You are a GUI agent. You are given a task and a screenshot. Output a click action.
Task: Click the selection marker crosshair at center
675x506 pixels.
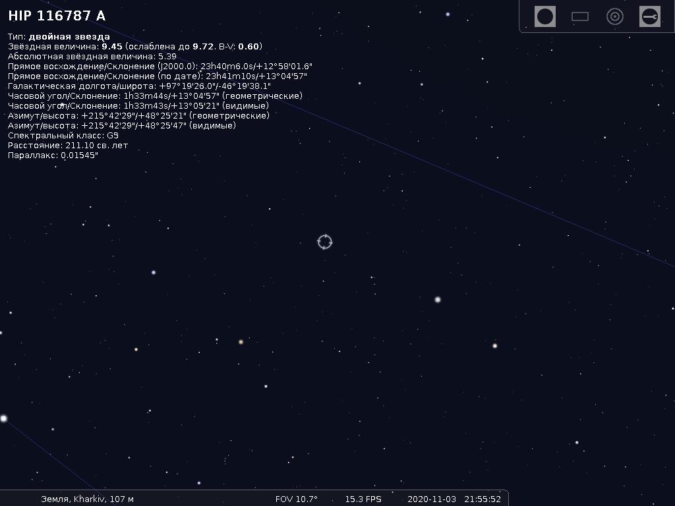pyautogui.click(x=324, y=242)
